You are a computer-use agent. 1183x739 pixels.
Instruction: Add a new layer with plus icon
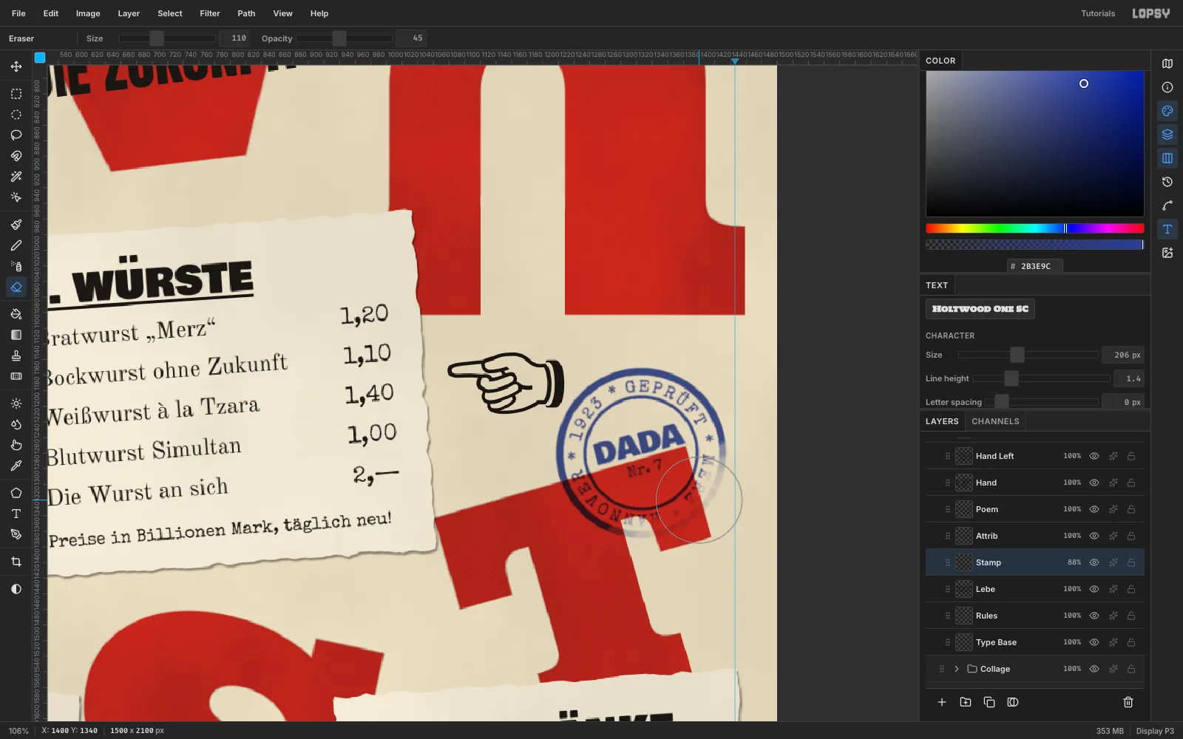point(942,702)
